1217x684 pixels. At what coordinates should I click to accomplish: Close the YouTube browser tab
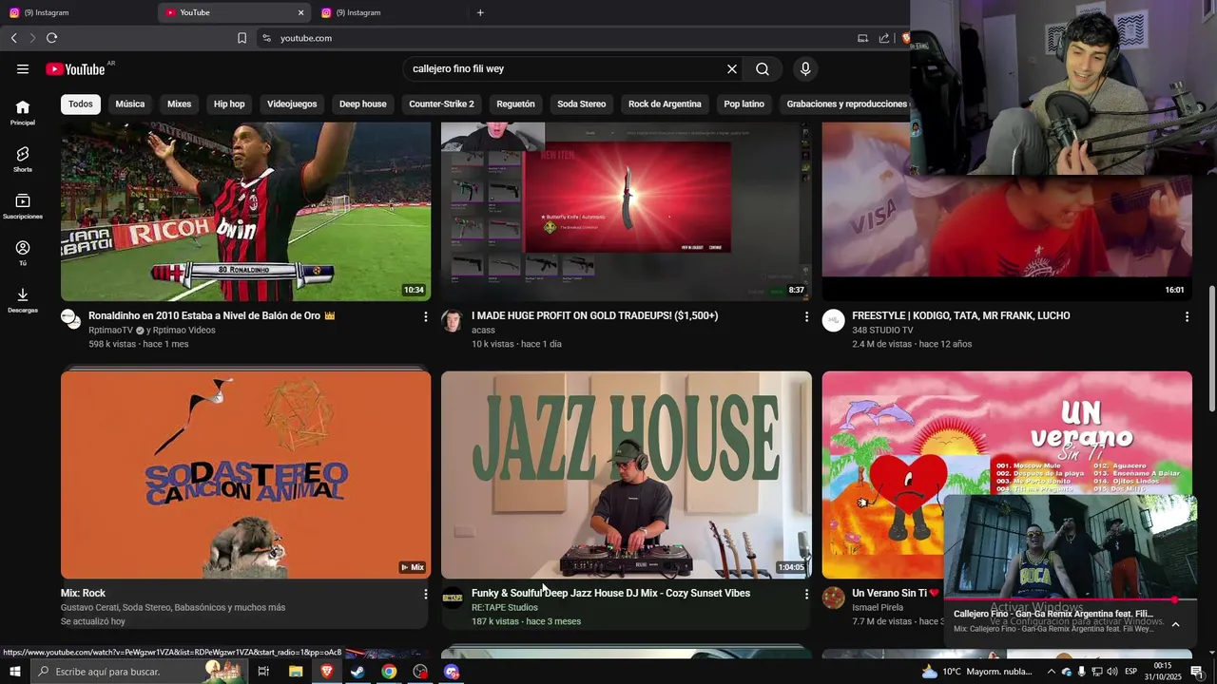pyautogui.click(x=300, y=12)
